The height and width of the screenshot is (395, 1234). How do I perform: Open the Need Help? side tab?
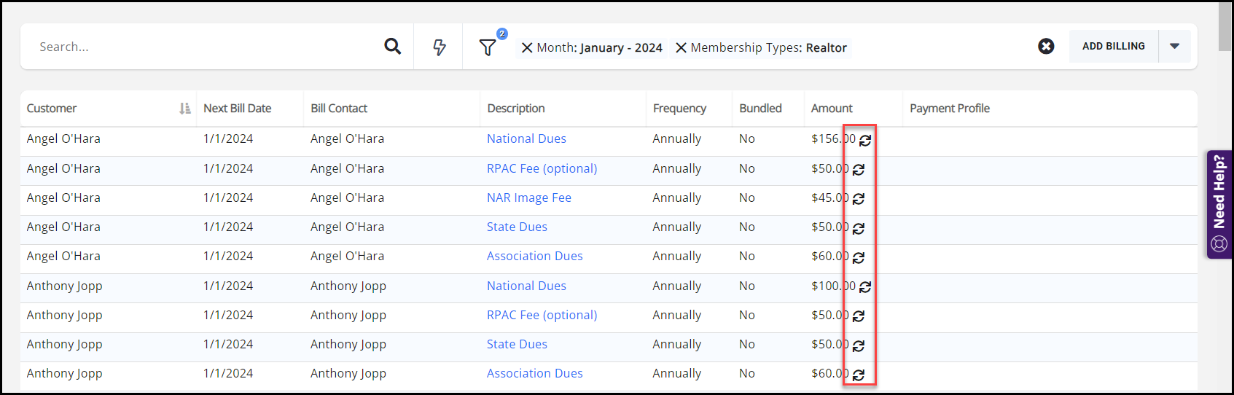1219,204
